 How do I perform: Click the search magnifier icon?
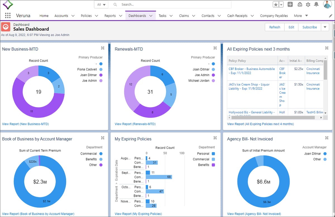tap(115, 4)
